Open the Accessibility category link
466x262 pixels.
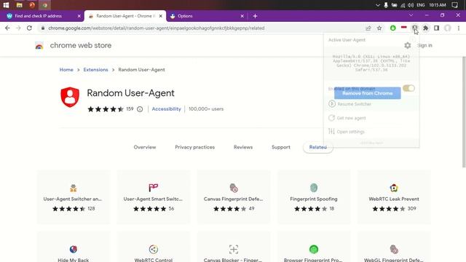pyautogui.click(x=167, y=109)
